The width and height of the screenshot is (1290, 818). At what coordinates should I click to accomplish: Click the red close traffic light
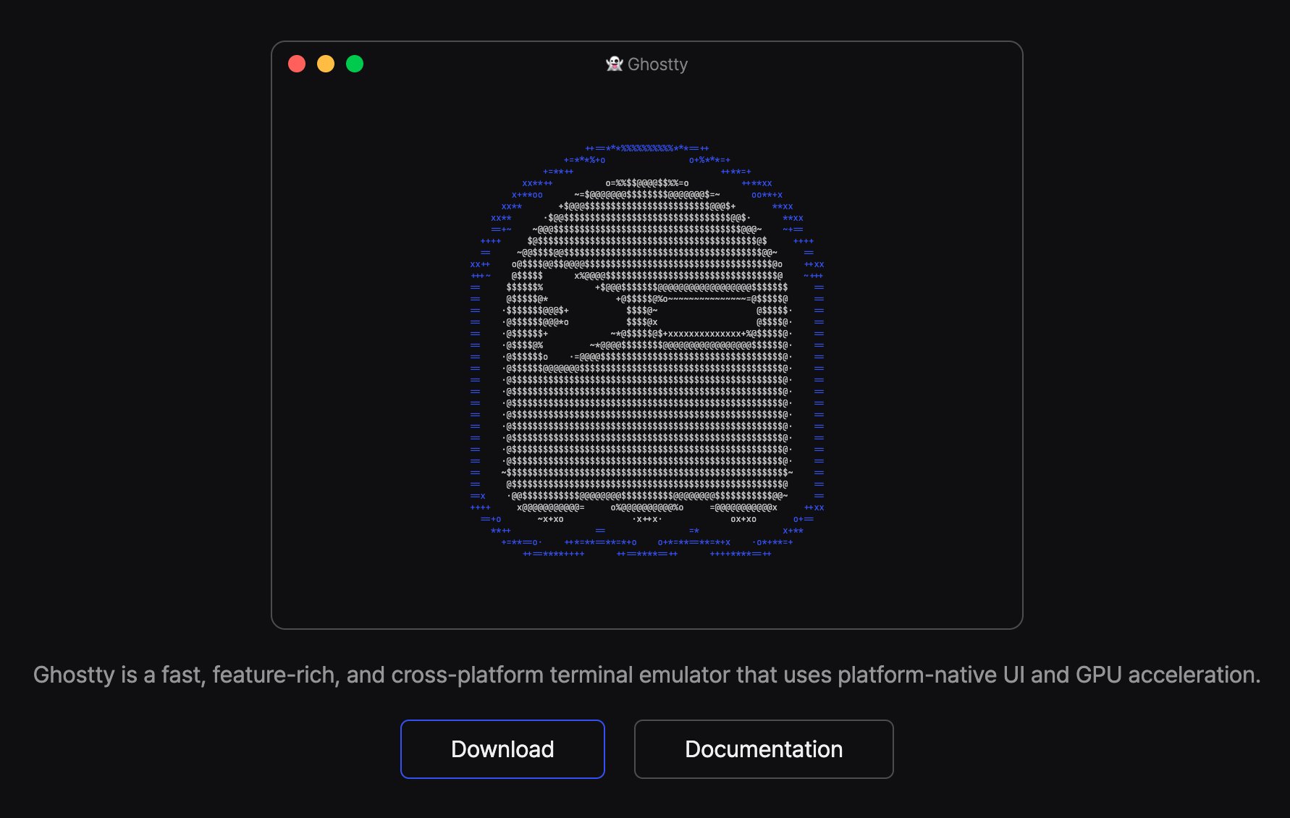pyautogui.click(x=297, y=64)
